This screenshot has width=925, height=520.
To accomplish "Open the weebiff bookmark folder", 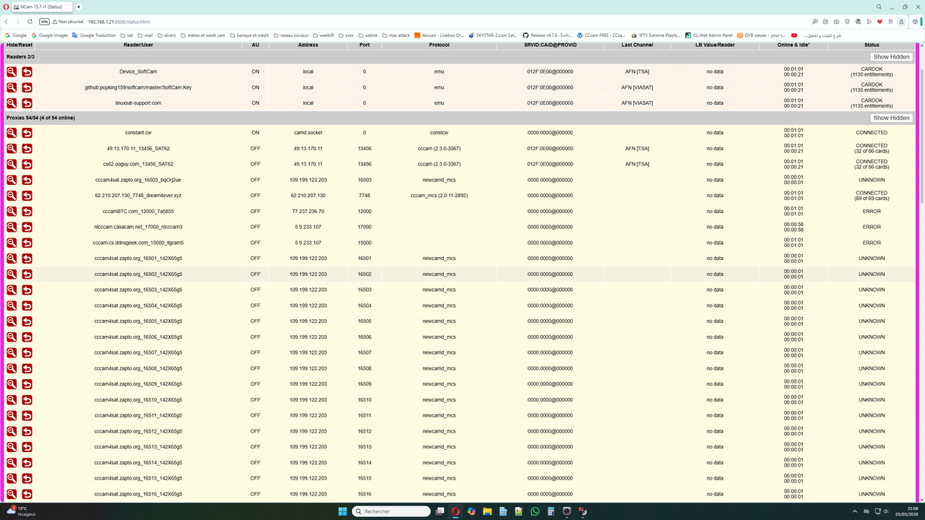I will (x=323, y=35).
